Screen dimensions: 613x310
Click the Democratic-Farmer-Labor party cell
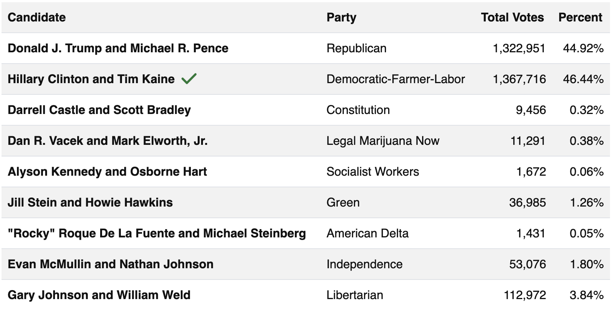(x=395, y=79)
